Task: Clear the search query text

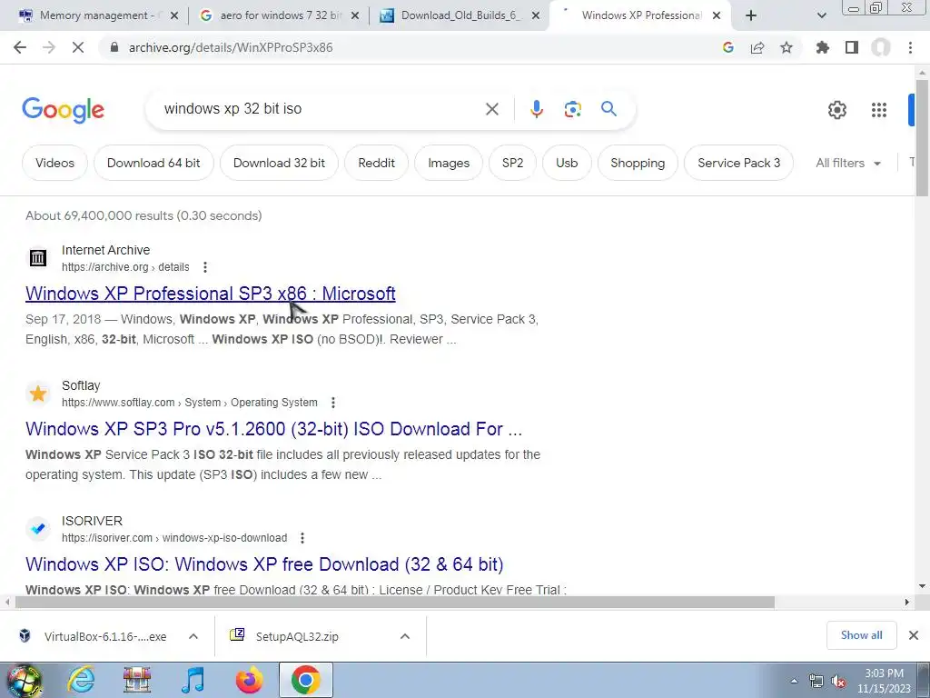Action: click(491, 109)
